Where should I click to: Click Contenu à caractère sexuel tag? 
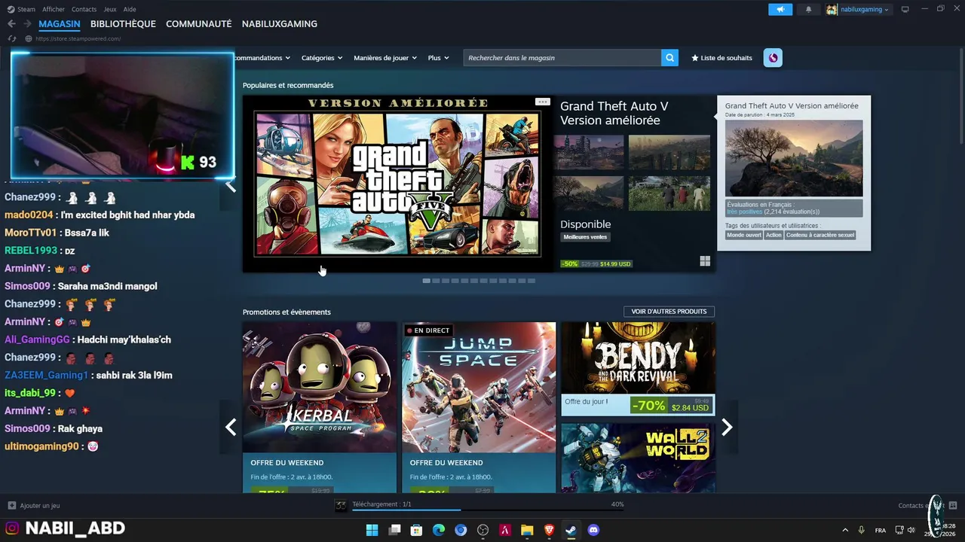[820, 235]
